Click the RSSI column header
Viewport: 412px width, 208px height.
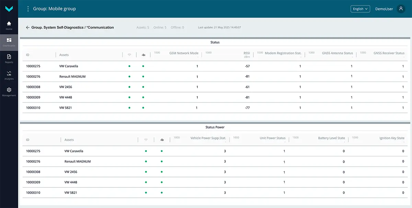(x=247, y=53)
